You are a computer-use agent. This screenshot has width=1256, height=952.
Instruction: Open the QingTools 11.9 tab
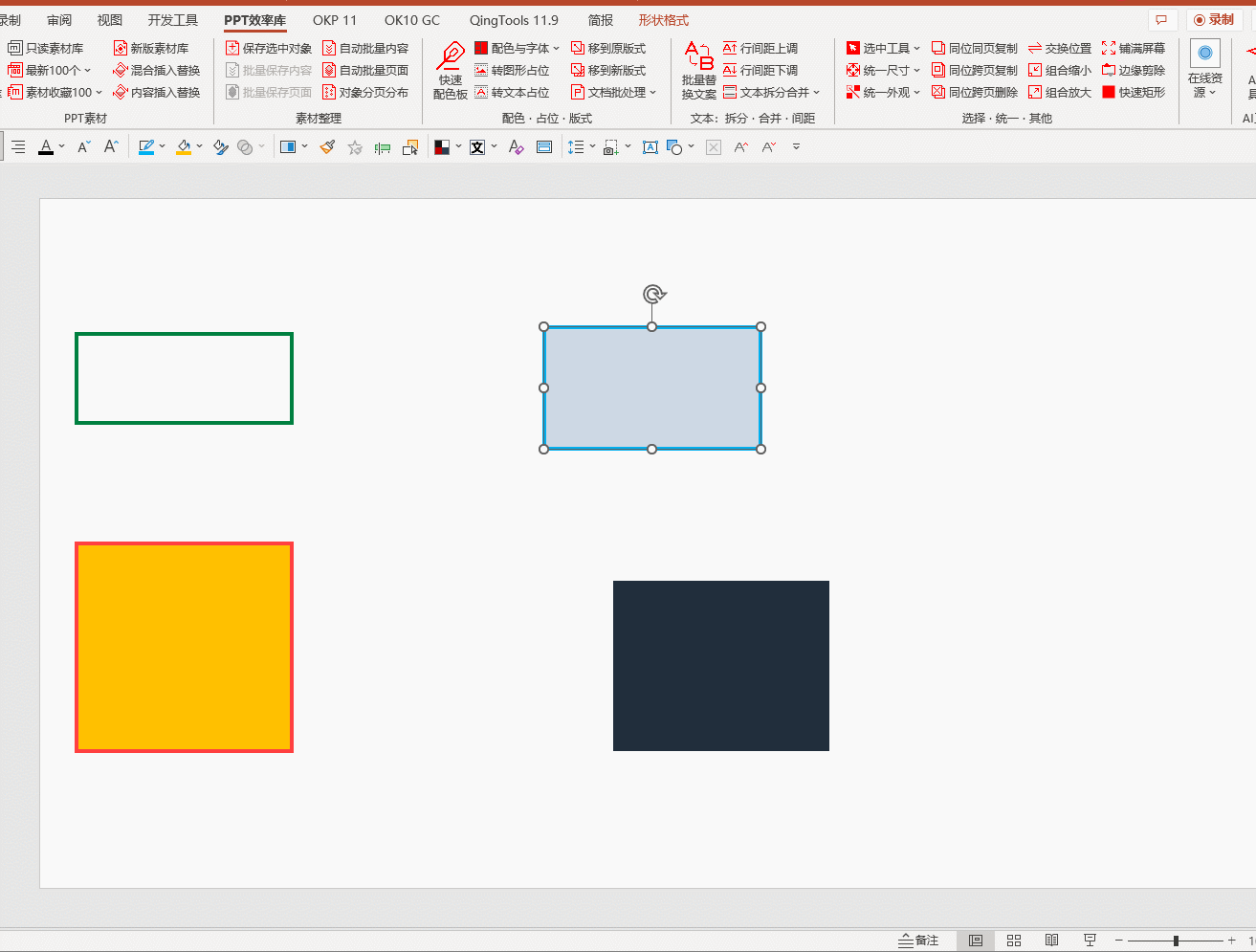click(x=514, y=20)
